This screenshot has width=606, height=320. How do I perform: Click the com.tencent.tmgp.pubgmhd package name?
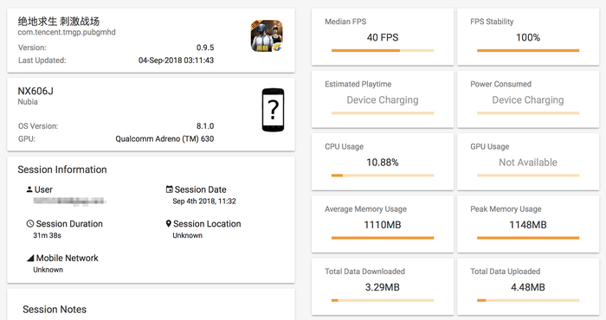[67, 32]
